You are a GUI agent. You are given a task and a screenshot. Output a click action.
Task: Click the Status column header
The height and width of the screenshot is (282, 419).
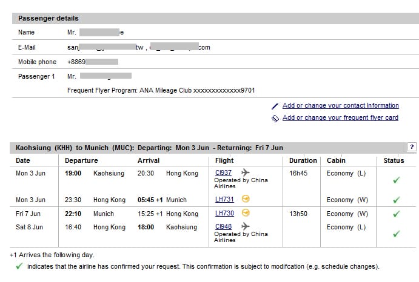394,160
